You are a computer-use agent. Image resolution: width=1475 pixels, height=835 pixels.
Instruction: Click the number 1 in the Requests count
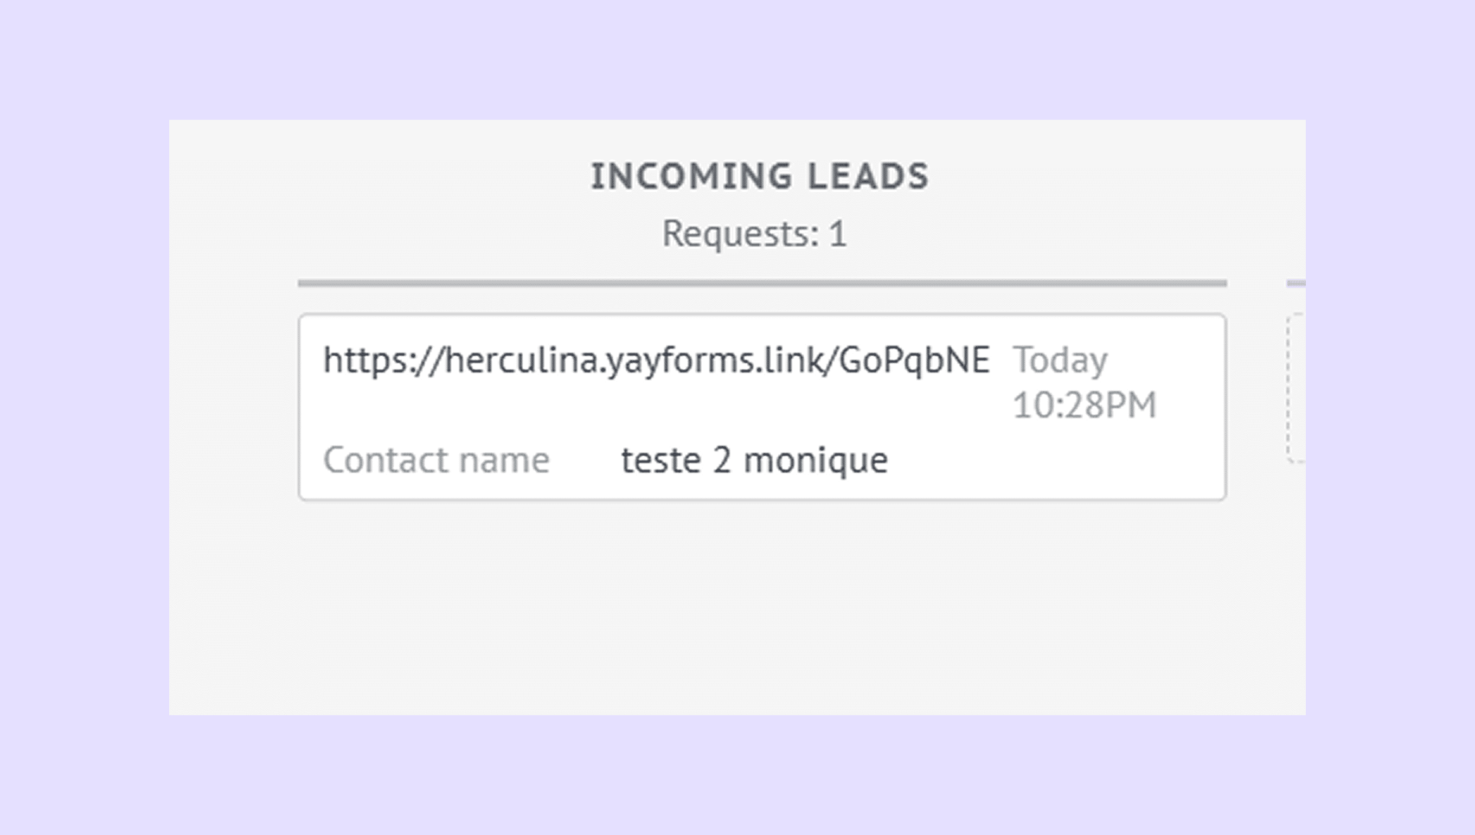click(x=838, y=234)
